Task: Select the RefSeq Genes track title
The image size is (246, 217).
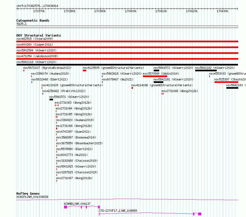Action: [28, 194]
